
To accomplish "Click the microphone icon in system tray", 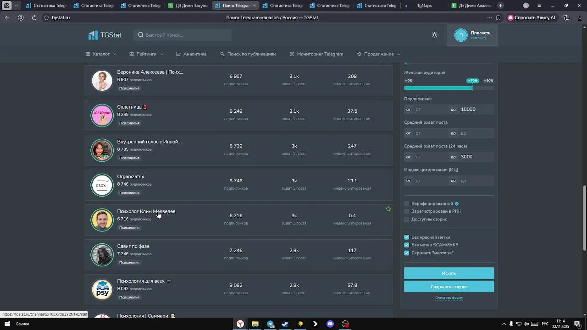I will pyautogui.click(x=511, y=324).
